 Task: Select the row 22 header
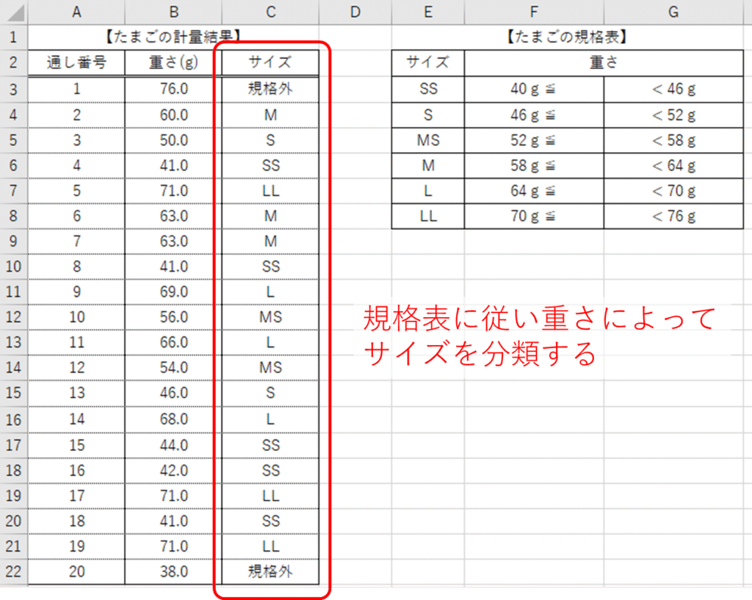[13, 571]
